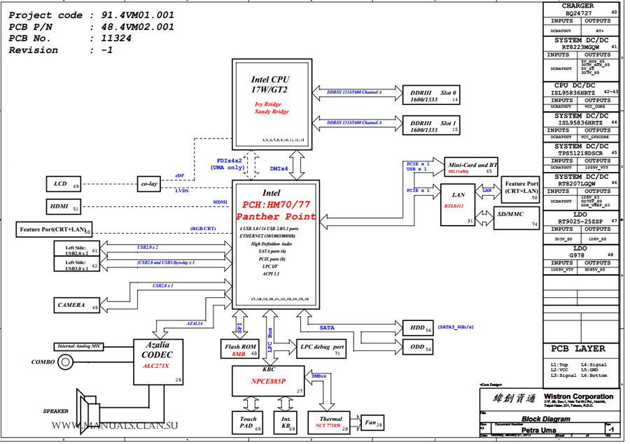Click the 'Project code : 91.4VM01.001' line
The width and height of the screenshot is (630, 444).
click(x=92, y=15)
